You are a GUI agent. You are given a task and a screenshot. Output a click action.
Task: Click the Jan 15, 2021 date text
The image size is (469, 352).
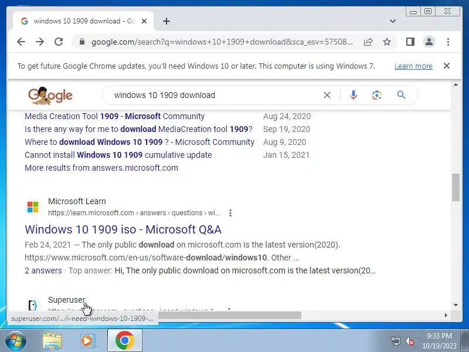tap(286, 155)
